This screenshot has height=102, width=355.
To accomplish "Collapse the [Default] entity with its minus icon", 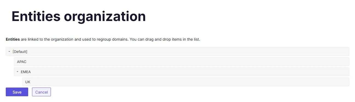I will click(9, 51).
